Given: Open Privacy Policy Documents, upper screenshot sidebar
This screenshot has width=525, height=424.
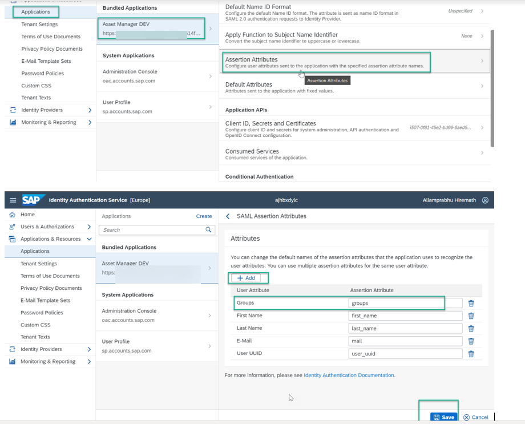Looking at the screenshot, I should click(52, 49).
